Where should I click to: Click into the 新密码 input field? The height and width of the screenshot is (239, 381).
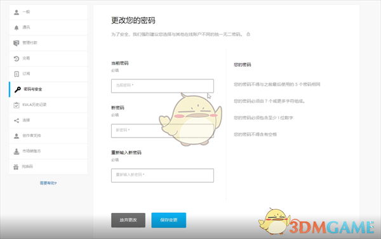[x=163, y=131]
